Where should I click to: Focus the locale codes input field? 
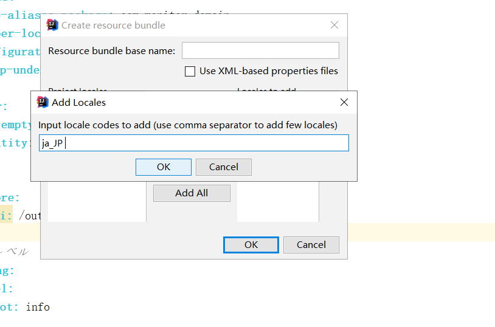pyautogui.click(x=194, y=143)
